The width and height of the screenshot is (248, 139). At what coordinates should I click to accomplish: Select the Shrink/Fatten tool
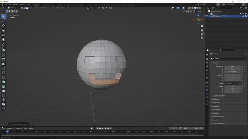click(x=3, y=100)
